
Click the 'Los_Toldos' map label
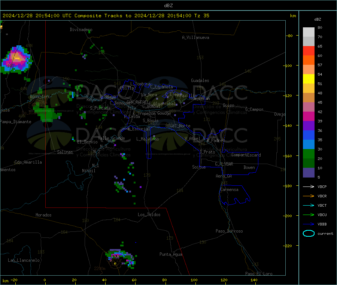(x=149, y=215)
